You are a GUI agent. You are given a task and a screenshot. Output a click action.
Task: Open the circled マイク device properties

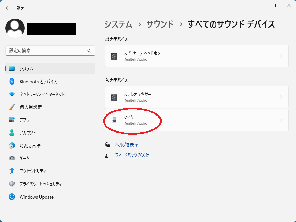(197, 120)
